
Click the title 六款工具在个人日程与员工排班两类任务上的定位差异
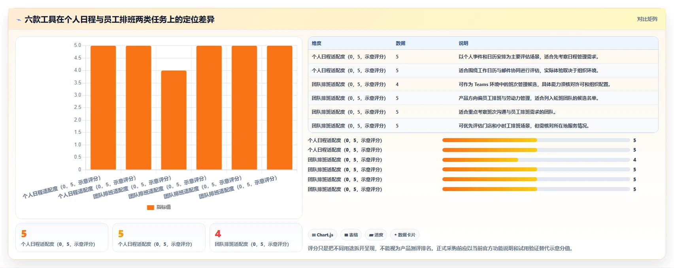[119, 19]
